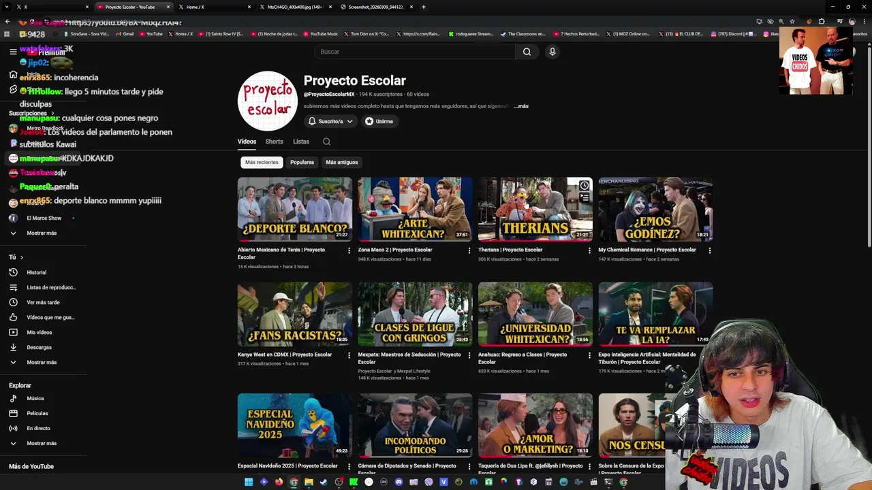The width and height of the screenshot is (872, 490).
Task: Open ¿Emos Godínez? video thumbnail
Action: pyautogui.click(x=656, y=209)
